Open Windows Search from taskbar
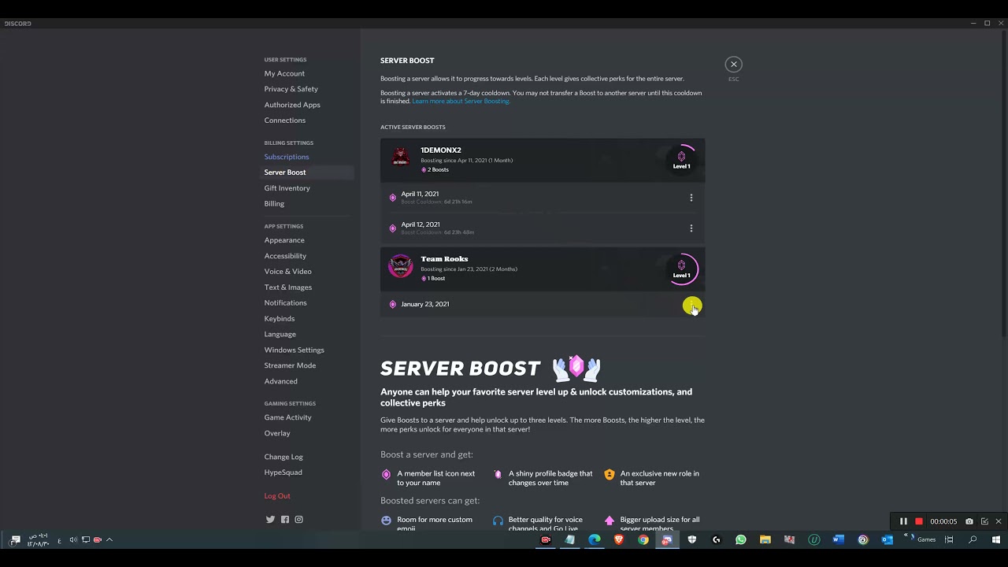 click(x=973, y=539)
